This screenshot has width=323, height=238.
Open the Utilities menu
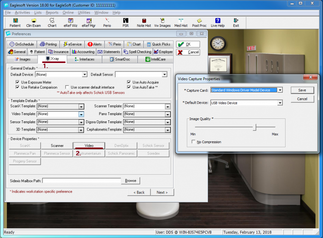(84, 13)
